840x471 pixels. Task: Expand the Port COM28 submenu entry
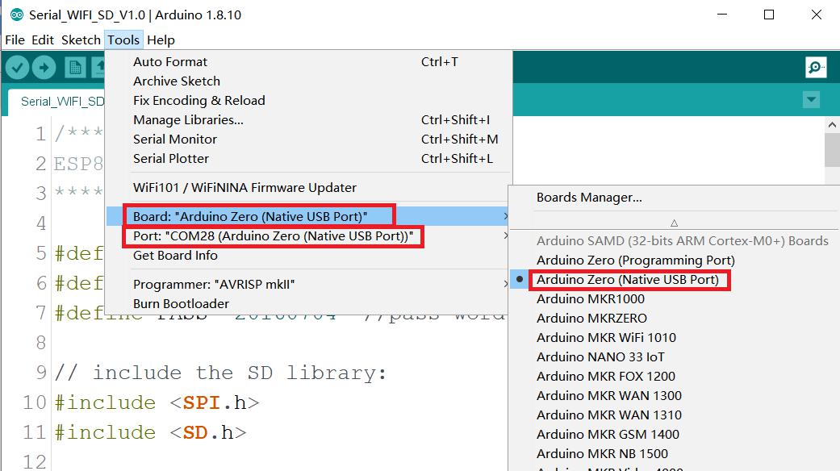tap(308, 236)
